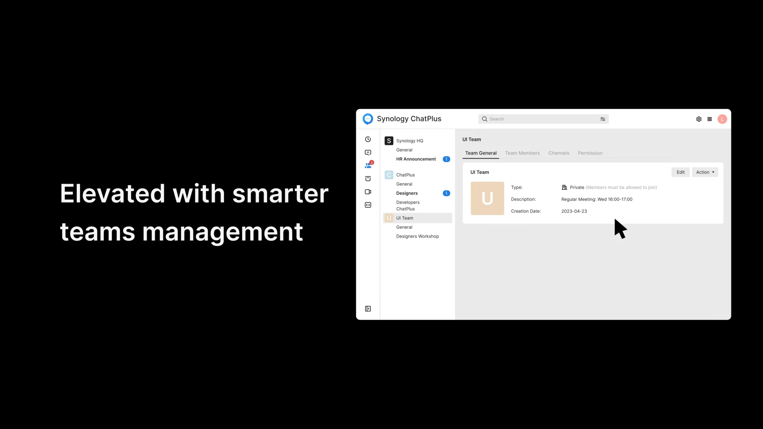
Task: Switch to the Permission tab
Action: [590, 153]
